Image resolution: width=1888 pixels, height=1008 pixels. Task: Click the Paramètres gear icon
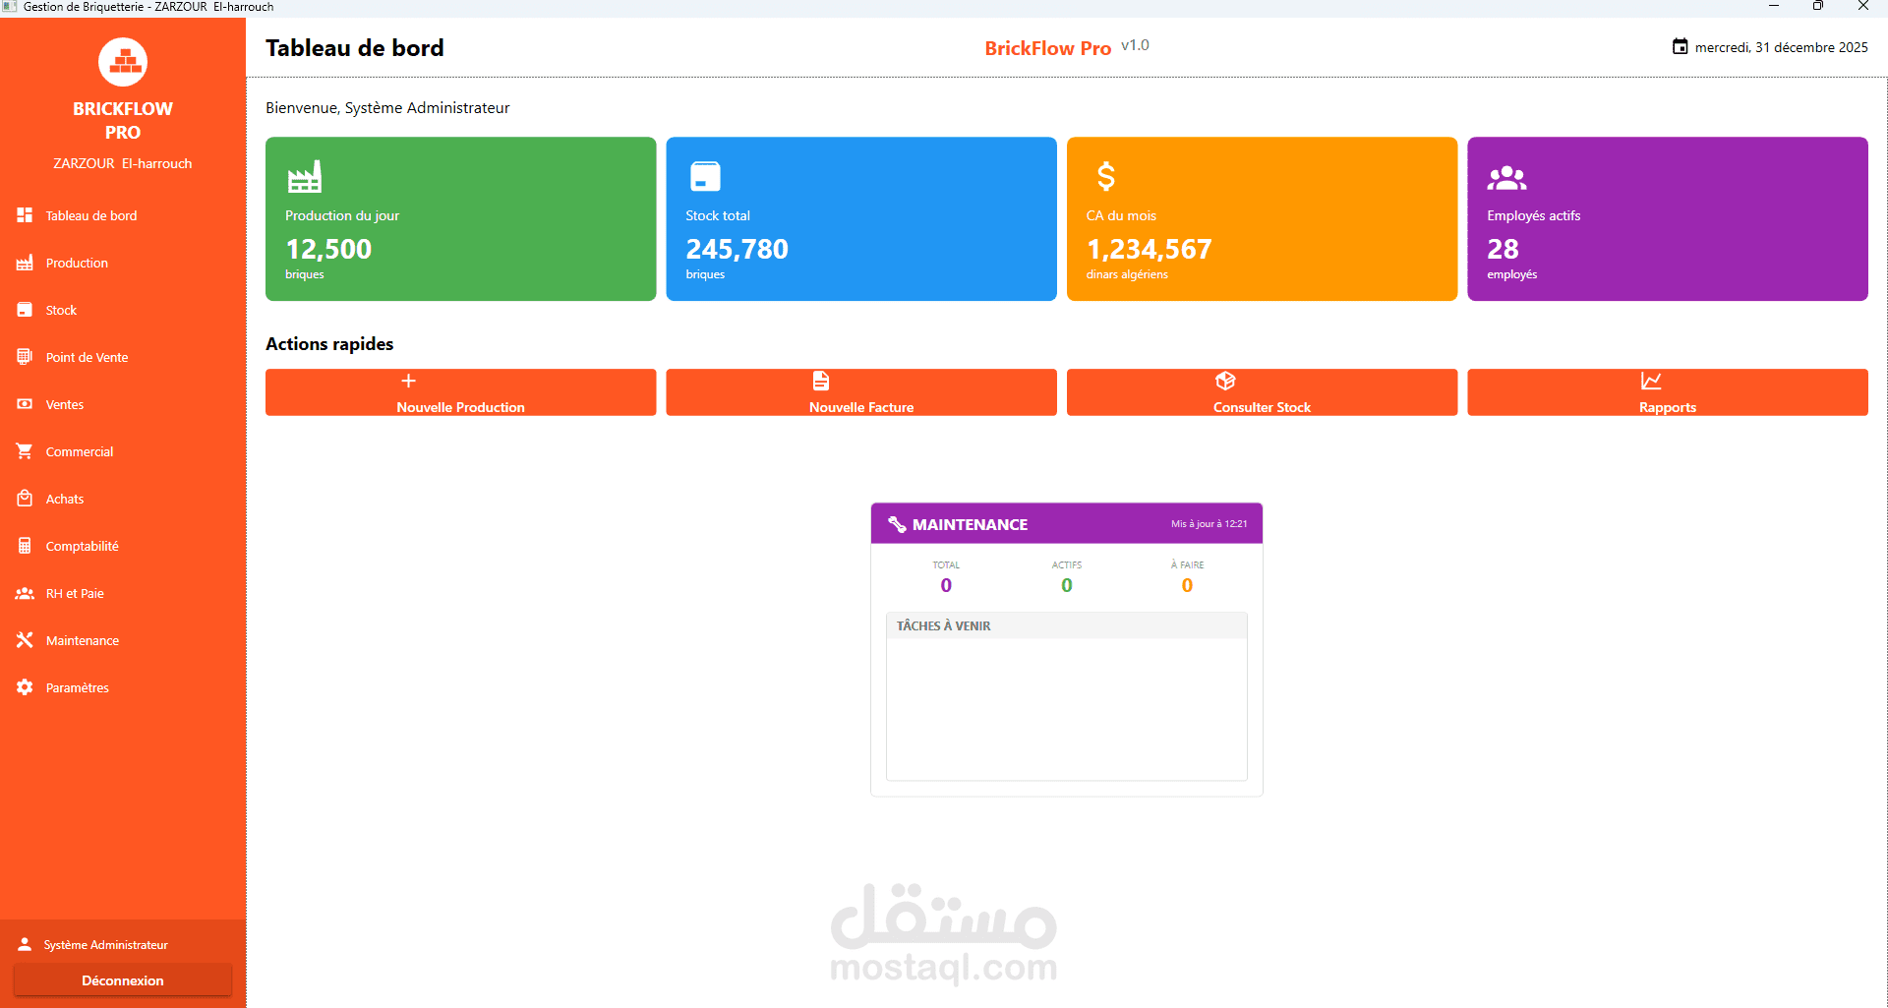point(25,687)
